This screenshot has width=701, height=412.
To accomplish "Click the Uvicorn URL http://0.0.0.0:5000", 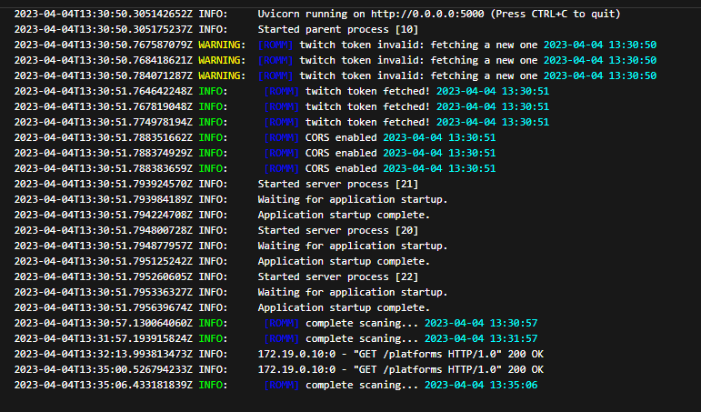I will [x=427, y=14].
